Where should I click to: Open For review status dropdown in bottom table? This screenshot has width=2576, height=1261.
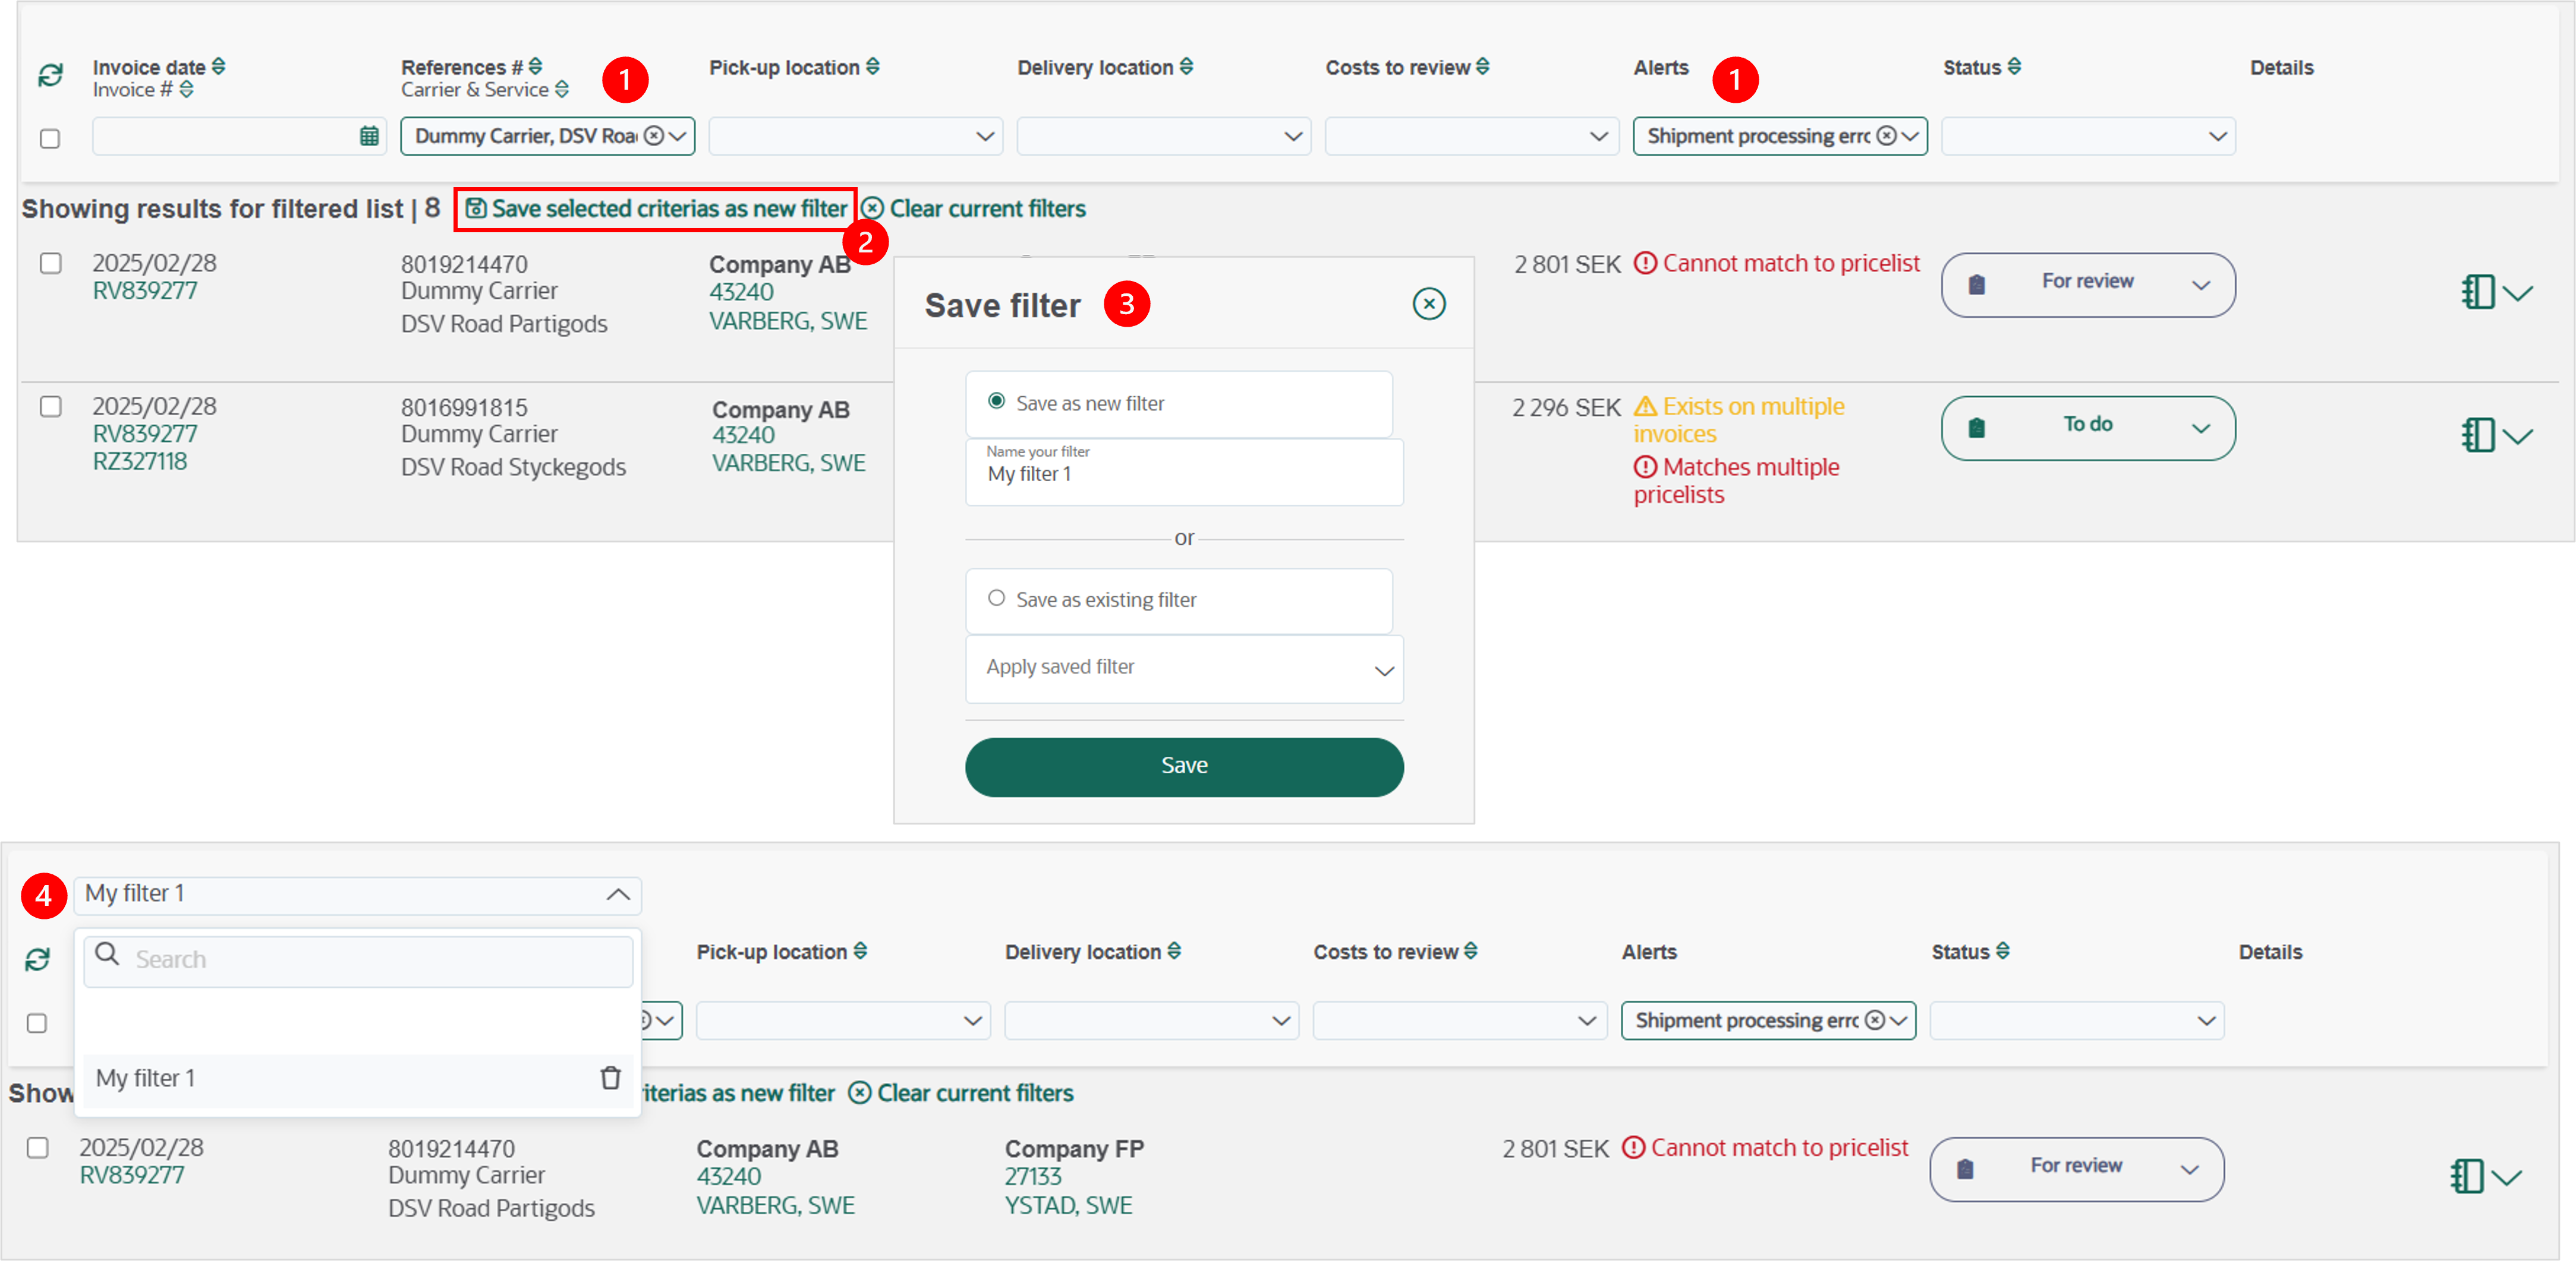click(x=2077, y=1169)
